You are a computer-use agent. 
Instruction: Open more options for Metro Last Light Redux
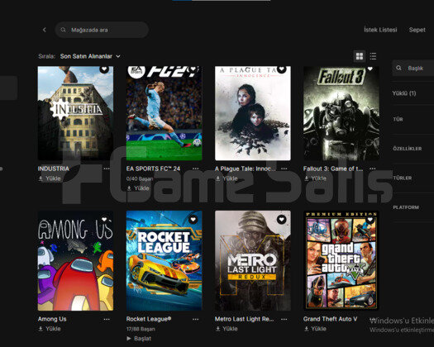click(284, 319)
